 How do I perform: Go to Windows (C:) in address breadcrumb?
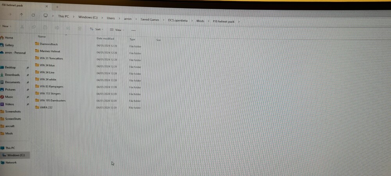(x=88, y=17)
